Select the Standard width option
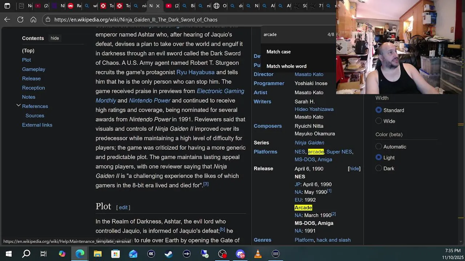 (379, 110)
